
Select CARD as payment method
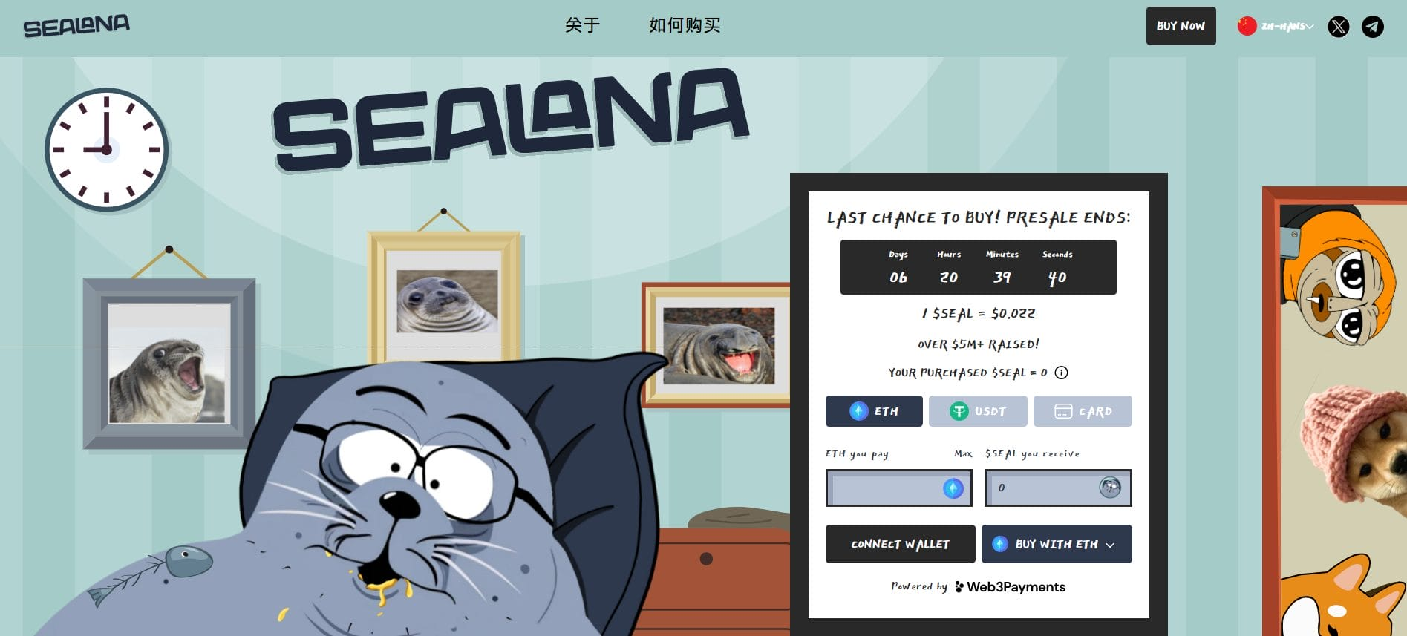point(1083,411)
